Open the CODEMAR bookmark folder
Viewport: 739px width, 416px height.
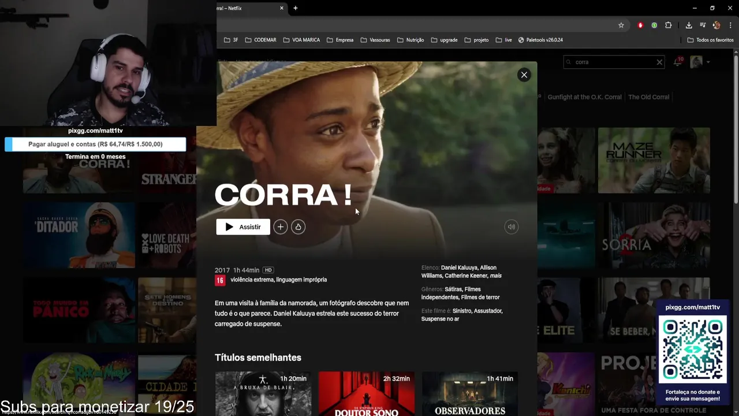click(x=260, y=40)
